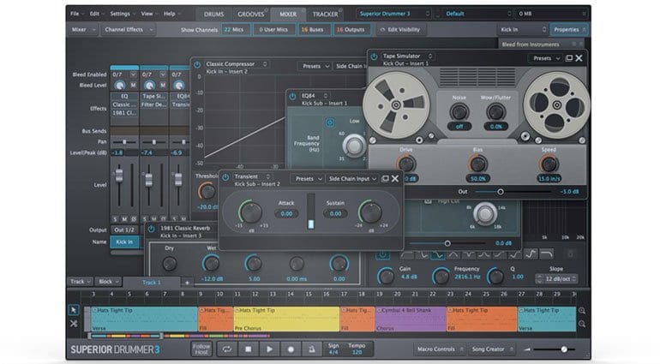Adjust the Bias knob on Tape Simulator
The height and width of the screenshot is (364, 660).
tap(477, 164)
